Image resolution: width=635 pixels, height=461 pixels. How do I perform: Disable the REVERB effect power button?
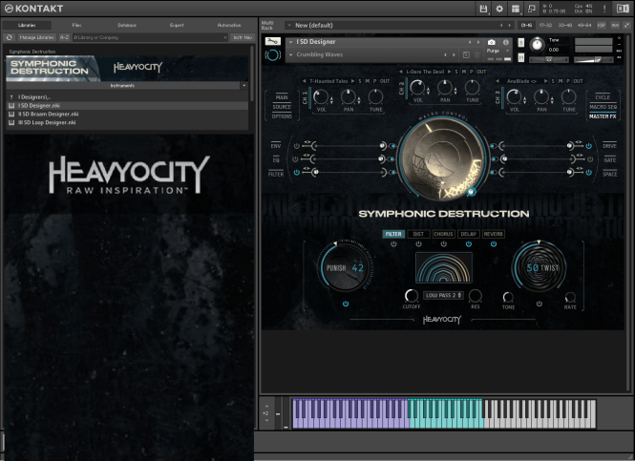click(x=494, y=244)
